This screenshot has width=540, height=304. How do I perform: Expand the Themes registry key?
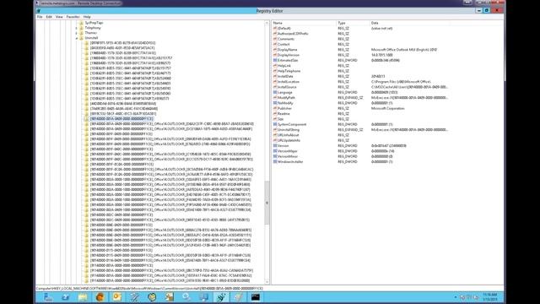coord(77,33)
